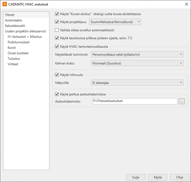The width and height of the screenshot is (191, 182).
Task: Uncheck Näytä "Kuvan aloitus" -dialogi checkbox
Action: (x=57, y=14)
